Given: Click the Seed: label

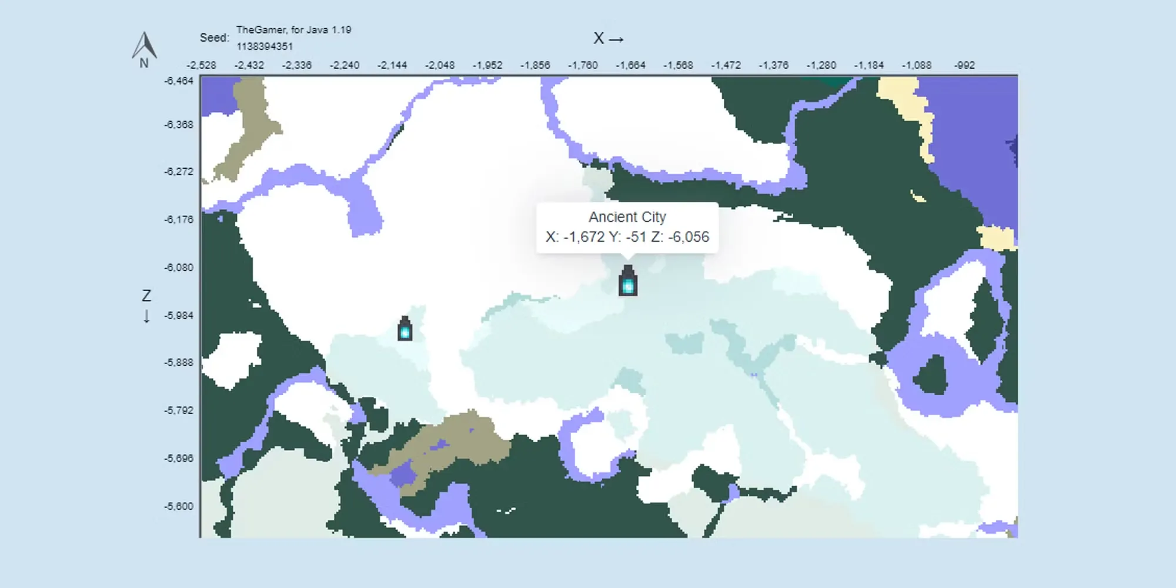Looking at the screenshot, I should coord(214,38).
